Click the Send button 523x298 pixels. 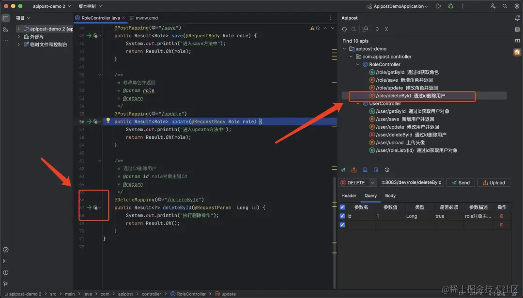(x=461, y=183)
